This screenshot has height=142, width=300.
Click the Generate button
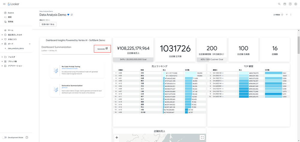(103, 49)
